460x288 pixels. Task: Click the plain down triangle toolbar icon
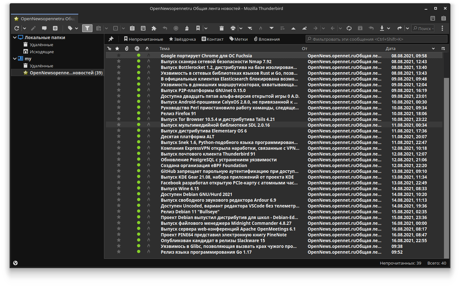pos(272,28)
